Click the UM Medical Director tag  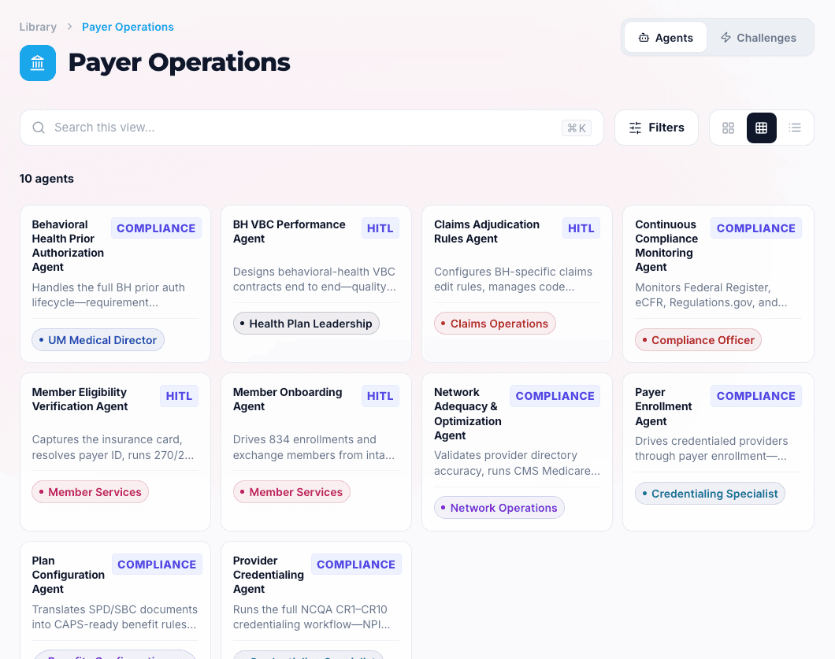coord(98,340)
